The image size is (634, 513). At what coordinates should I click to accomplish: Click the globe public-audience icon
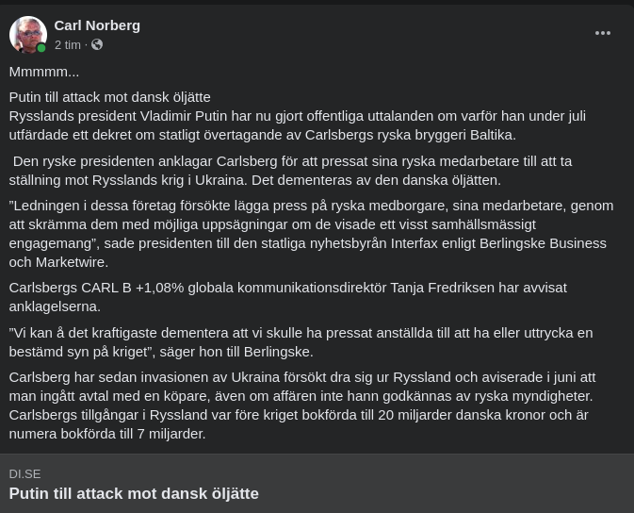pos(97,44)
